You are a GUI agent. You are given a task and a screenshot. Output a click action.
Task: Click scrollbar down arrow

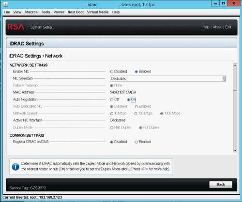[235, 150]
